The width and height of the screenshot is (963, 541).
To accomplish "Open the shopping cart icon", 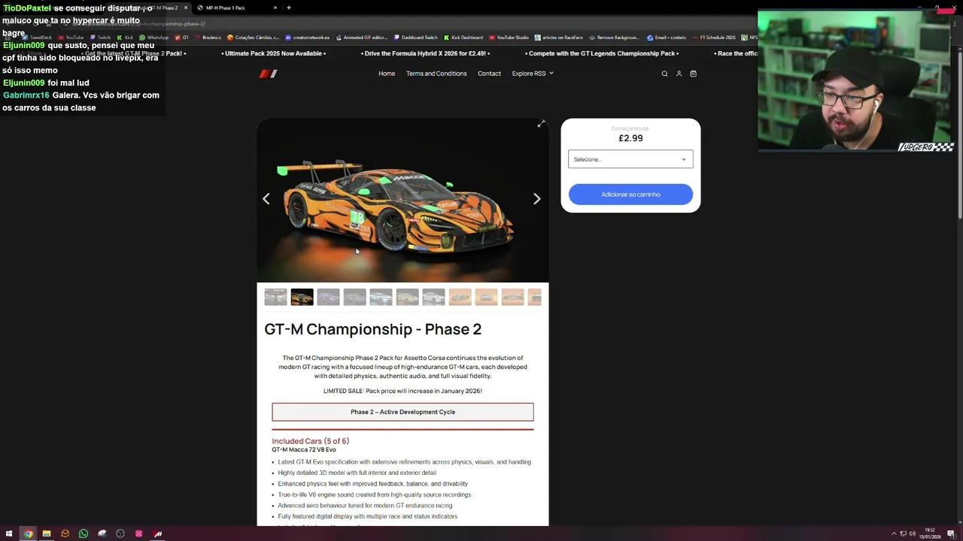I will click(x=693, y=74).
